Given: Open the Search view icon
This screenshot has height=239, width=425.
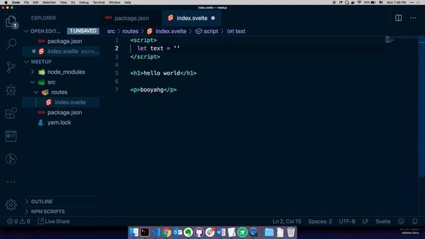Looking at the screenshot, I should click(x=11, y=44).
